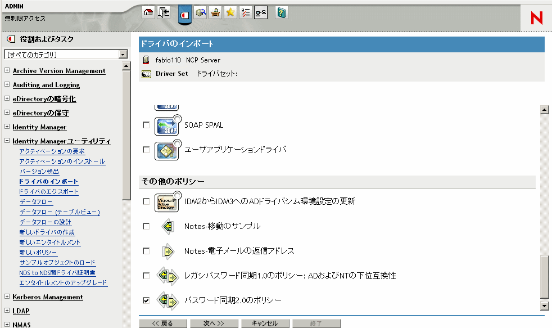The image size is (552, 328).
Task: Open アクティベーションの要求 task
Action: pyautogui.click(x=52, y=151)
